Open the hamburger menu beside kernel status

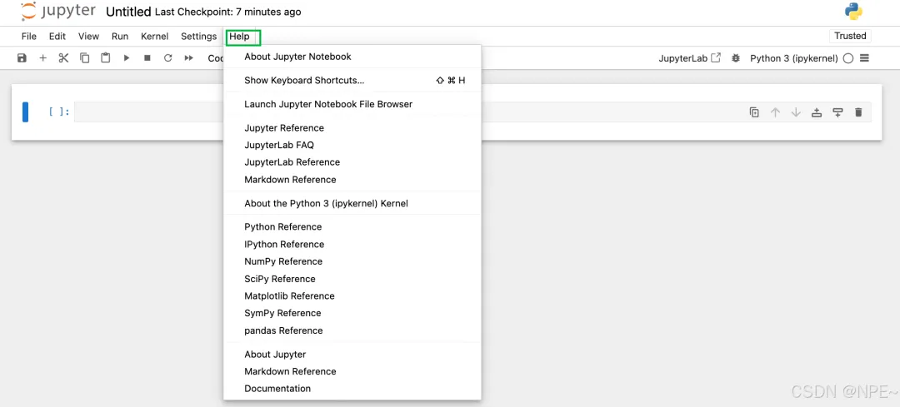[864, 58]
